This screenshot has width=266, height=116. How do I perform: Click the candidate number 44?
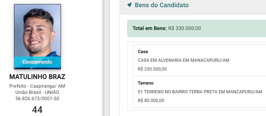pos(37,109)
